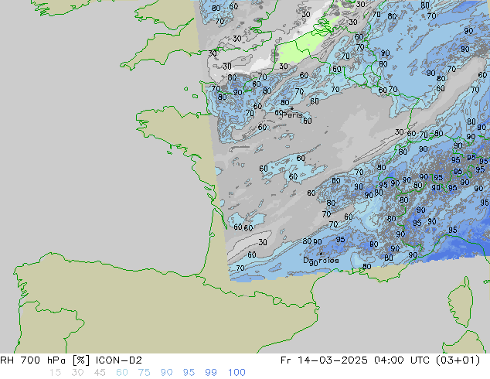Select the 90 value in the bottom legend
490x379 pixels.
tap(166, 373)
